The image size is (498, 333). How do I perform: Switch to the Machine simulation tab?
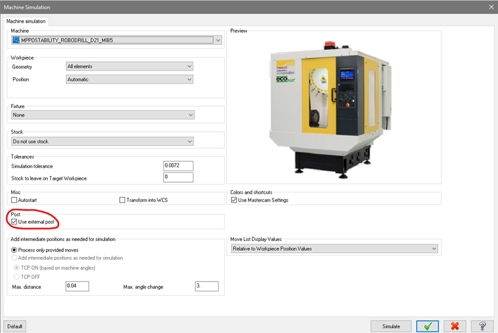click(26, 21)
